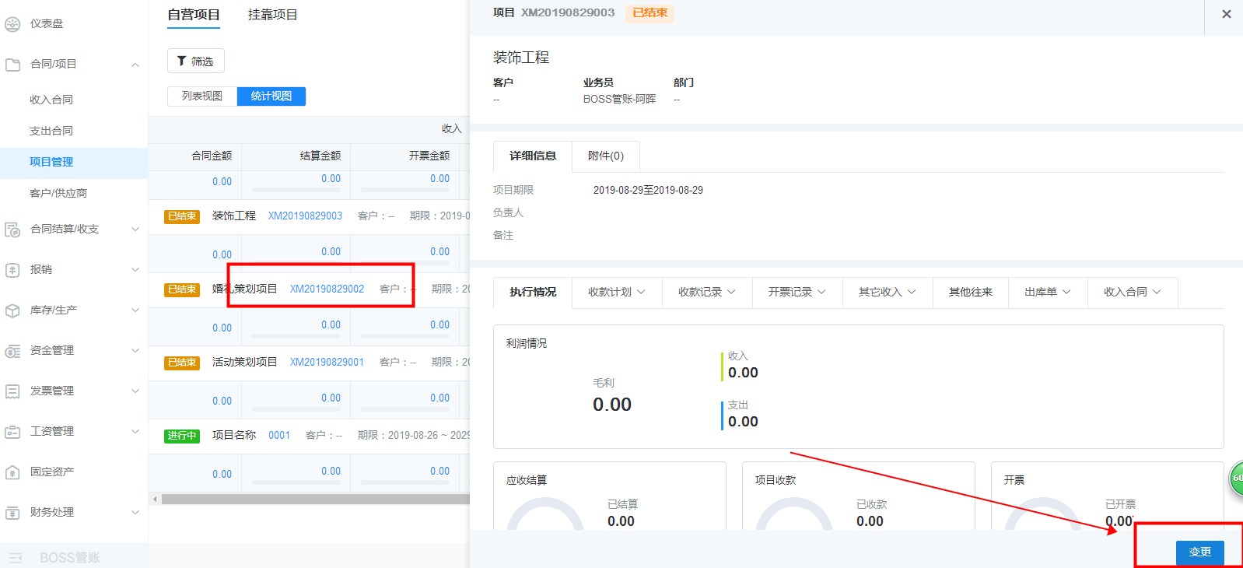Open the 收款记录 dropdown tab
1243x568 pixels.
707,293
